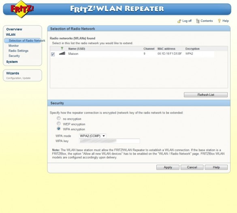The height and width of the screenshot is (213, 237).
Task: Click the WPA key input field
Action: (109, 141)
